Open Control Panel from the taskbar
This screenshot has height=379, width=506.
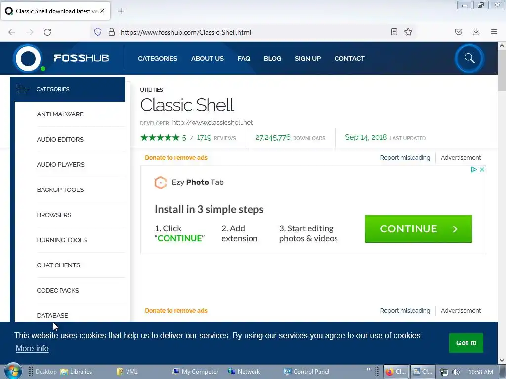pyautogui.click(x=306, y=372)
